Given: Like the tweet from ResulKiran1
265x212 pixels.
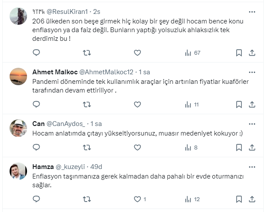Looking at the screenshot, I should click(x=137, y=53).
